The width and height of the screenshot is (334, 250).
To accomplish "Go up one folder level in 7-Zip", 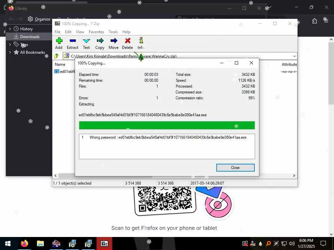I will 56,56.
